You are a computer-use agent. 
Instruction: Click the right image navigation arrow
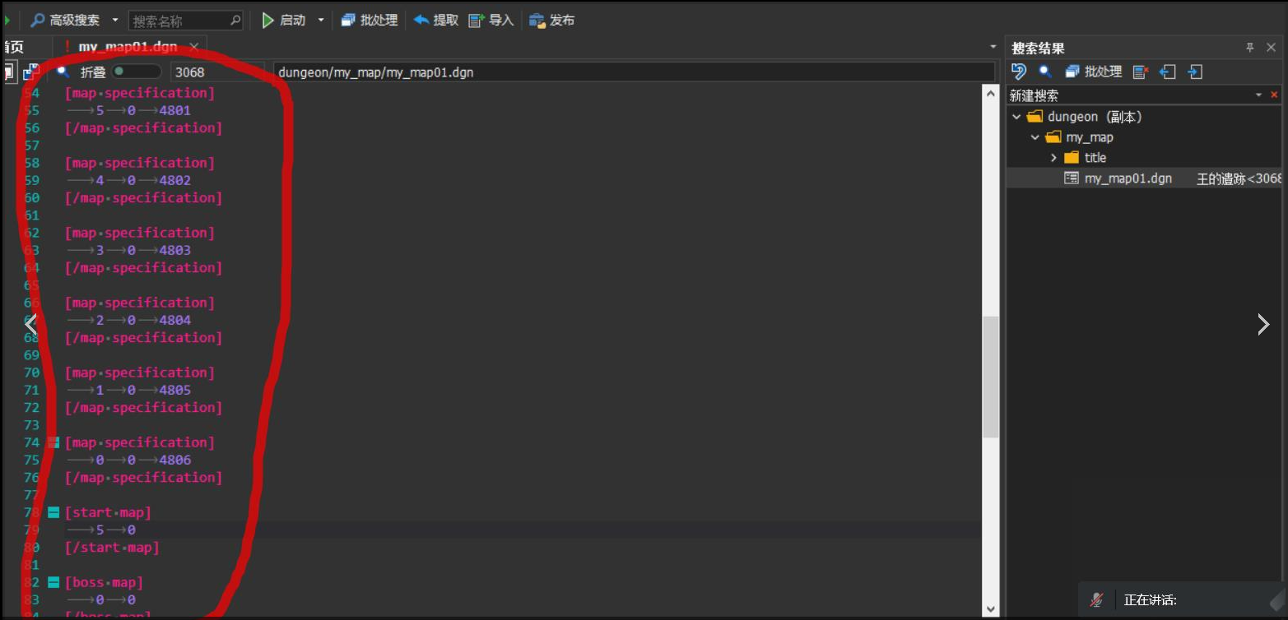(x=1263, y=324)
